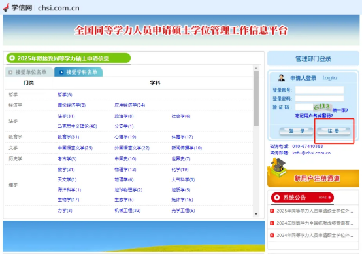
Task: Click the kefu@chsi.com.cn email address
Action: (x=312, y=153)
